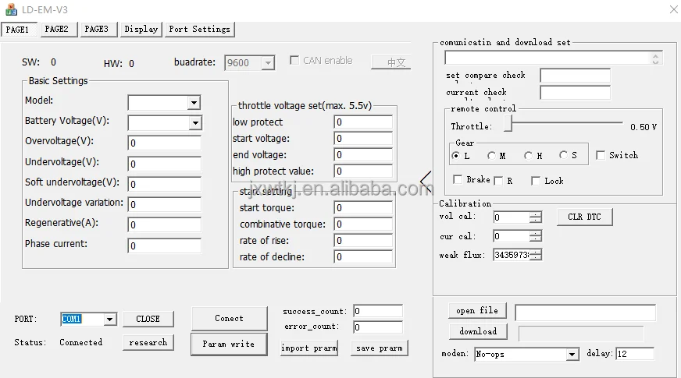This screenshot has width=681, height=378.
Task: Open the Display tab
Action: (141, 29)
